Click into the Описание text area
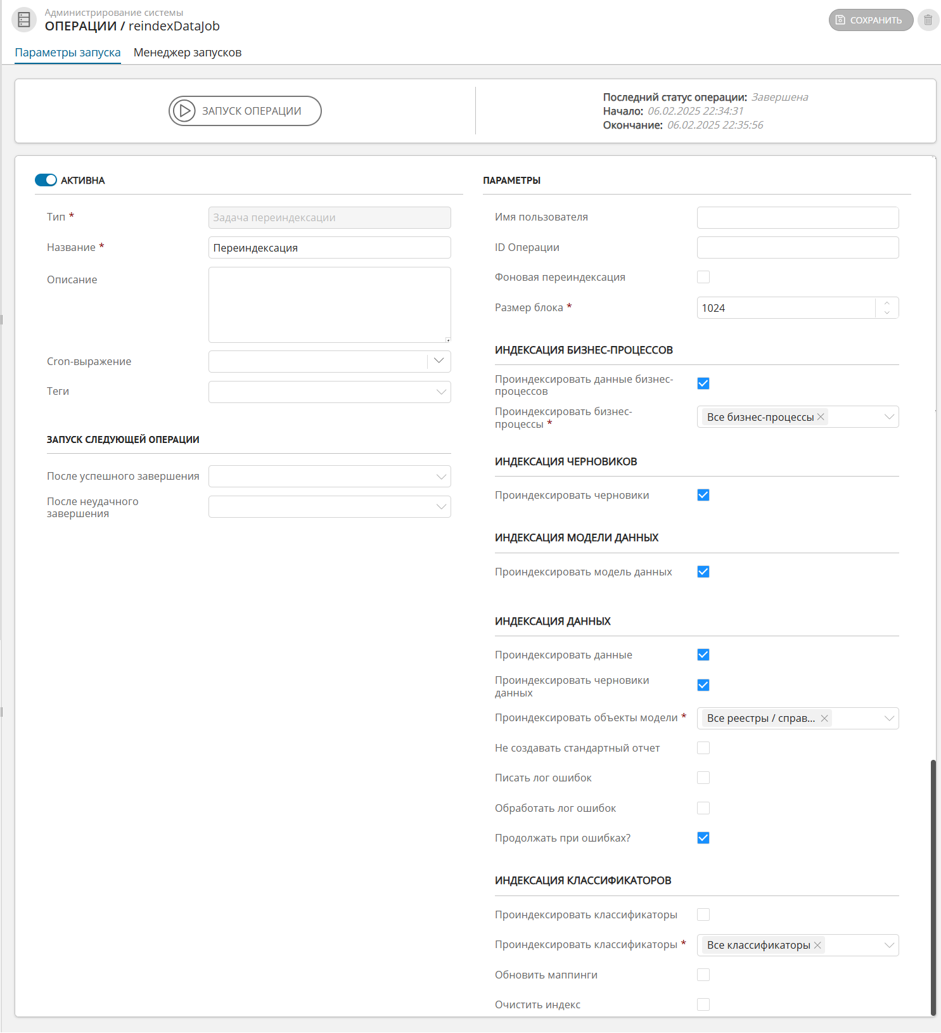941x1033 pixels. click(x=330, y=305)
